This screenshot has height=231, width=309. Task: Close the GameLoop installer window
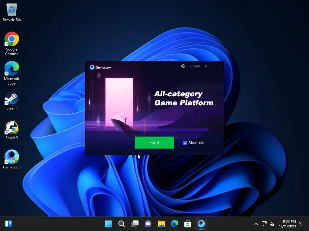[220, 66]
